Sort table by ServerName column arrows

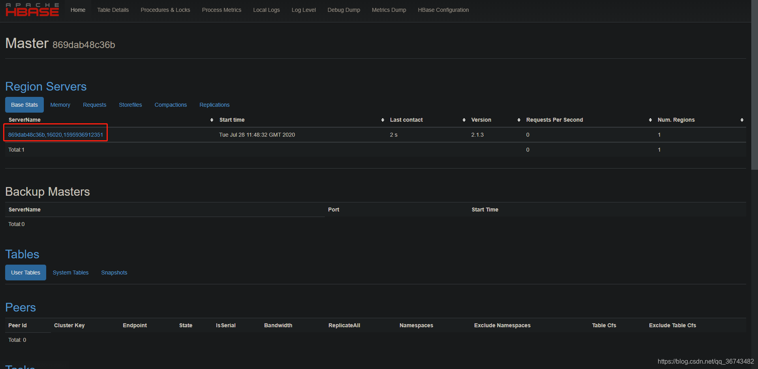click(x=212, y=120)
